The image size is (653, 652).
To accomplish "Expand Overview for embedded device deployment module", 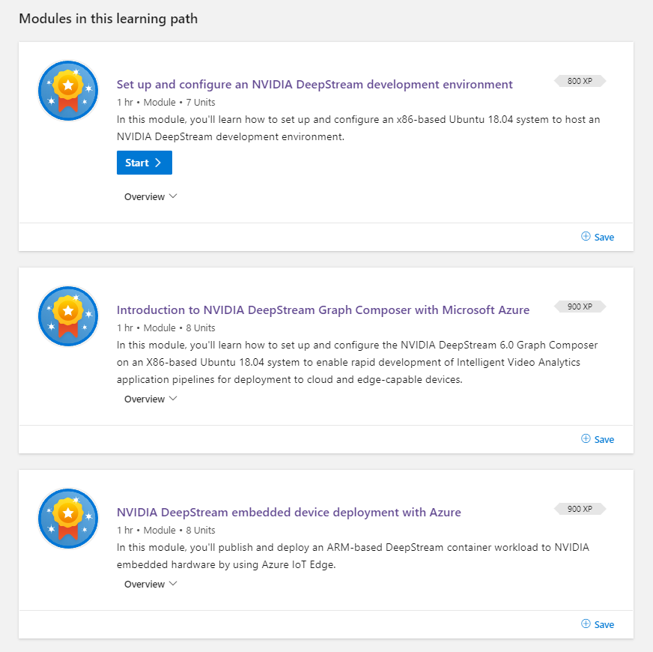I will [x=151, y=584].
